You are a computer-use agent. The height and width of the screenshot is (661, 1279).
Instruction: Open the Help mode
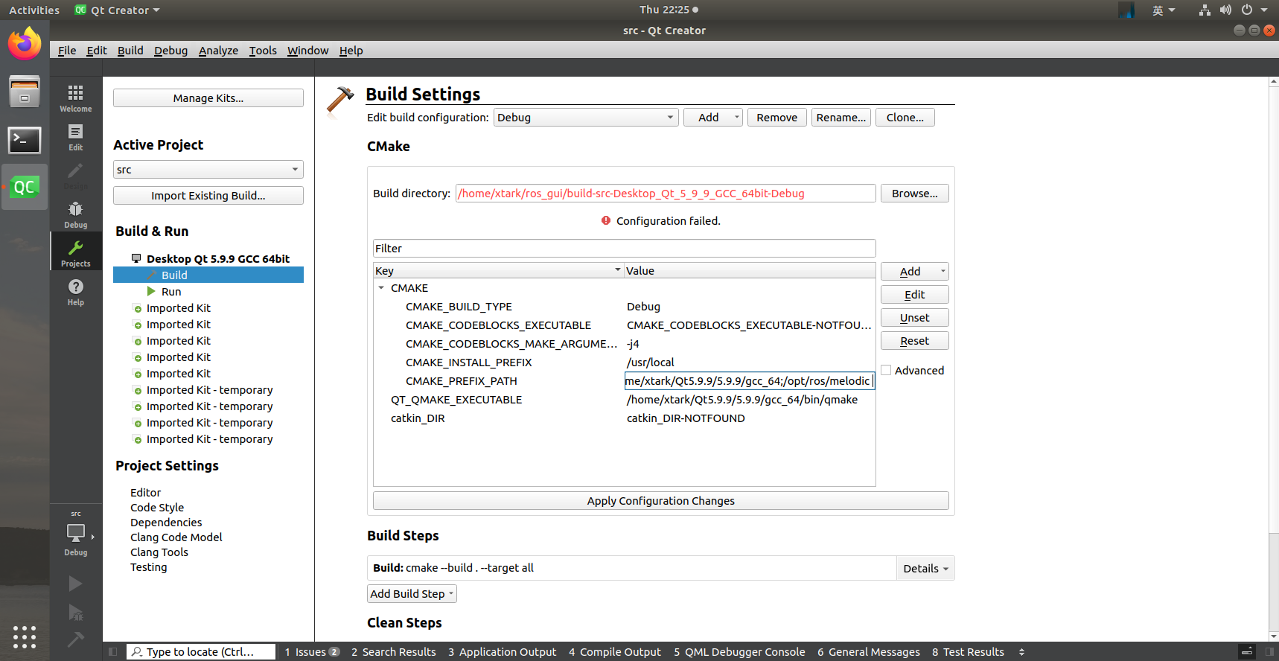[75, 291]
